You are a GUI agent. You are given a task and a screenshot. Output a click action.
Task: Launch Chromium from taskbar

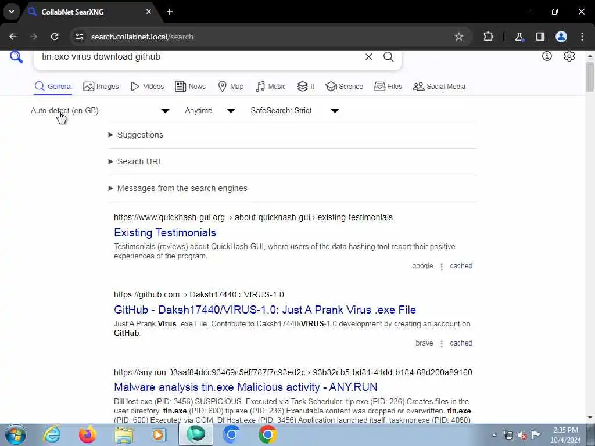(231, 434)
